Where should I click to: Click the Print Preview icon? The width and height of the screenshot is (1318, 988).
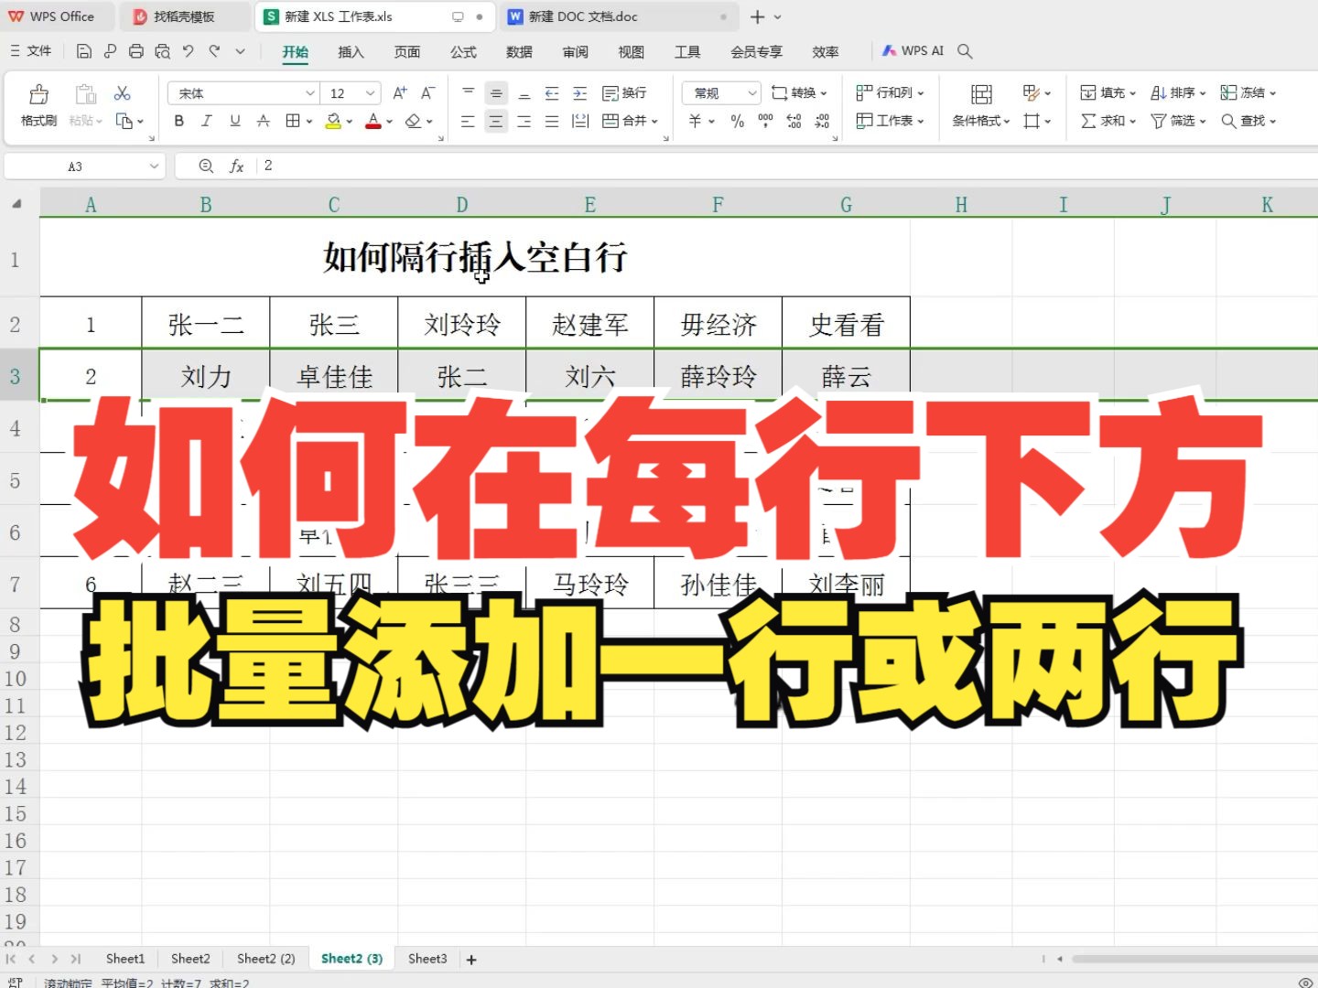[x=162, y=52]
